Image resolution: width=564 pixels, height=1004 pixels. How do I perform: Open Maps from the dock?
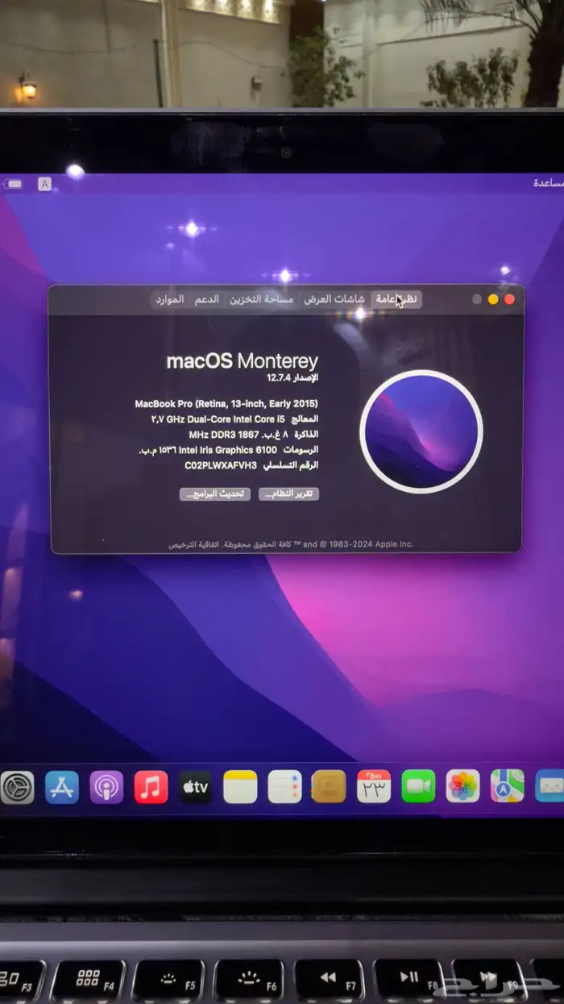pos(508,786)
